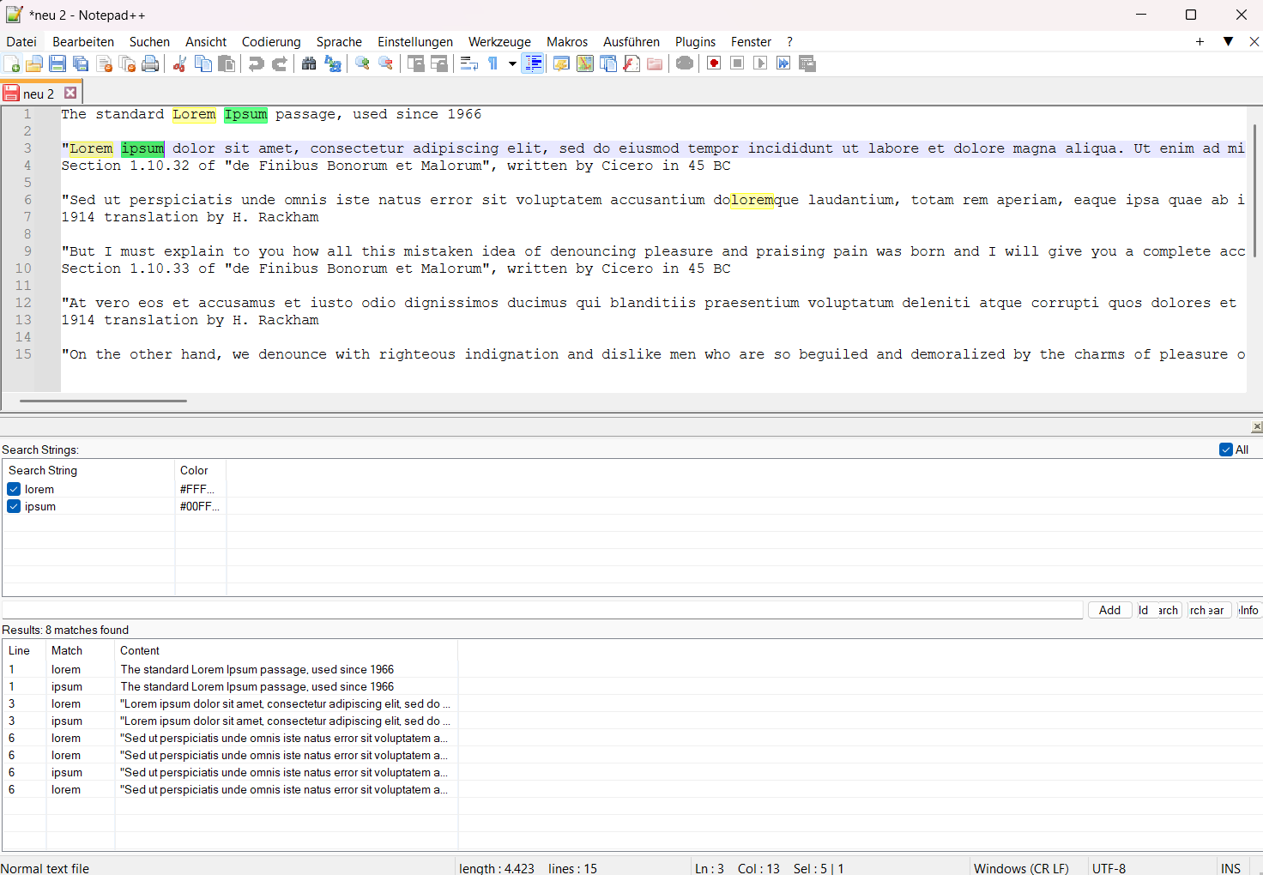Click the Close document toolbar icon
Viewport: 1263px width, 875px height.
(105, 63)
